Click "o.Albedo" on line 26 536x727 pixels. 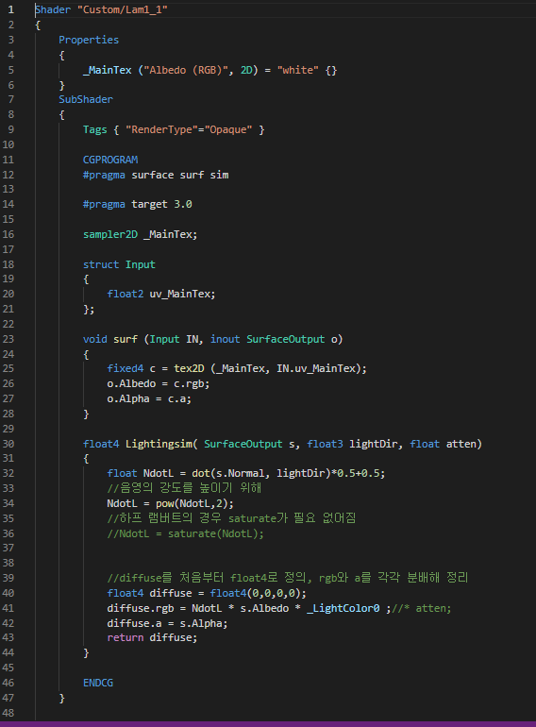[131, 384]
